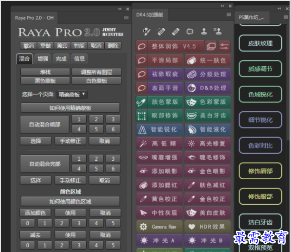Select the DR4.5加强版 panel tab
The image size is (291, 252).
[x=150, y=15]
